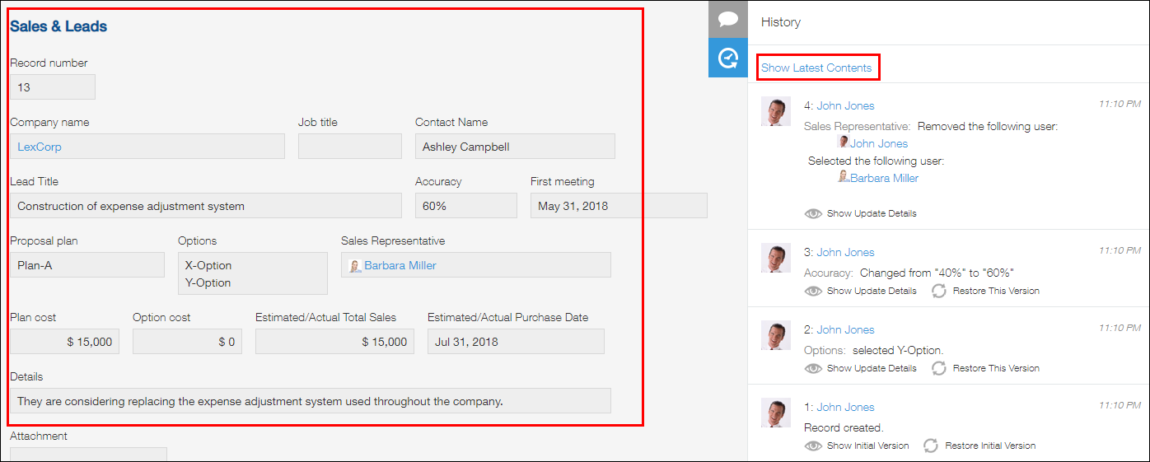
Task: Click John Jones avatar in history entry 4
Action: pyautogui.click(x=776, y=111)
